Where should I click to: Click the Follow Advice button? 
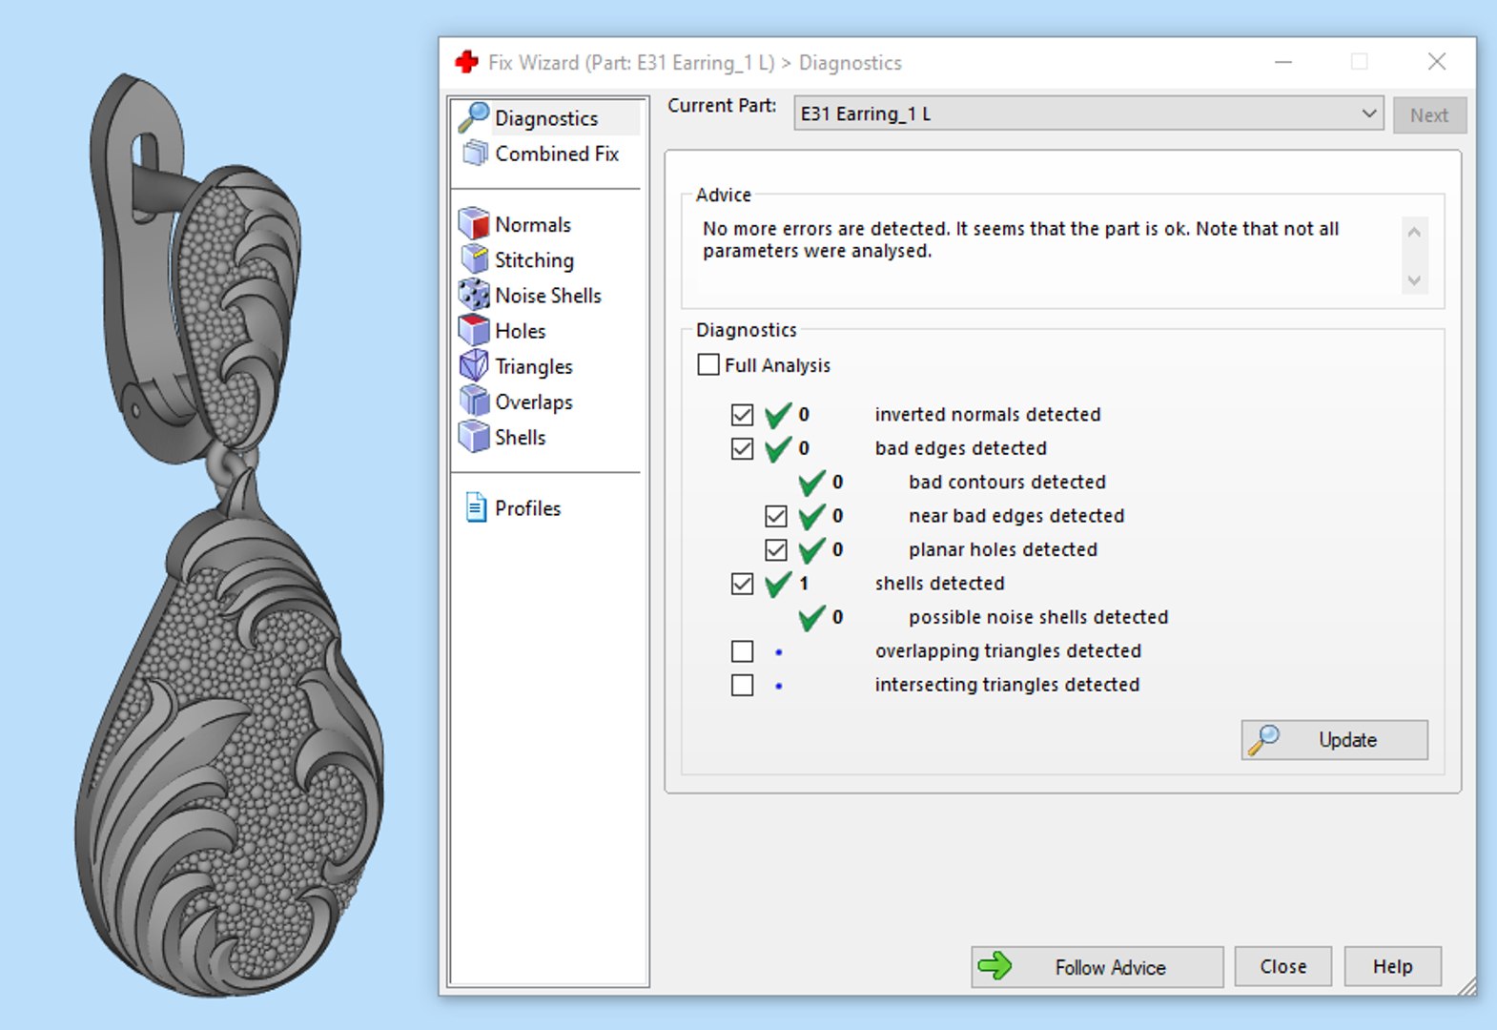pyautogui.click(x=1097, y=967)
